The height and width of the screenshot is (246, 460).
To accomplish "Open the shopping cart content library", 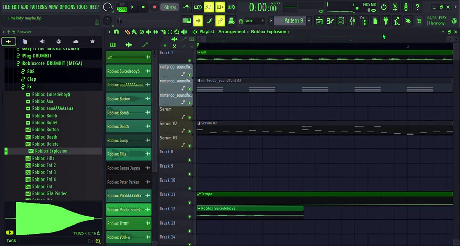I will tap(419, 21).
